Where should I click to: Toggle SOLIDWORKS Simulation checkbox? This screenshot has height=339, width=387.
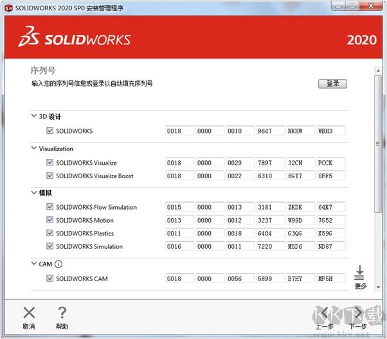click(50, 246)
